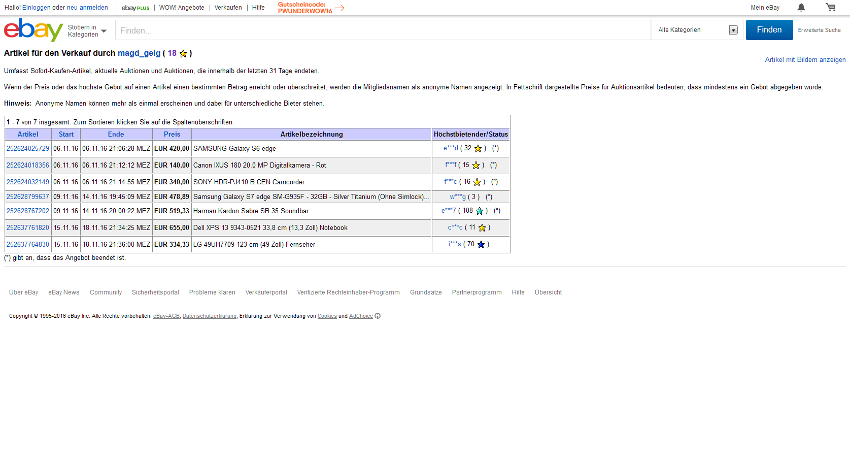850x461 pixels.
Task: Open item number 252628767202
Action: 28,211
